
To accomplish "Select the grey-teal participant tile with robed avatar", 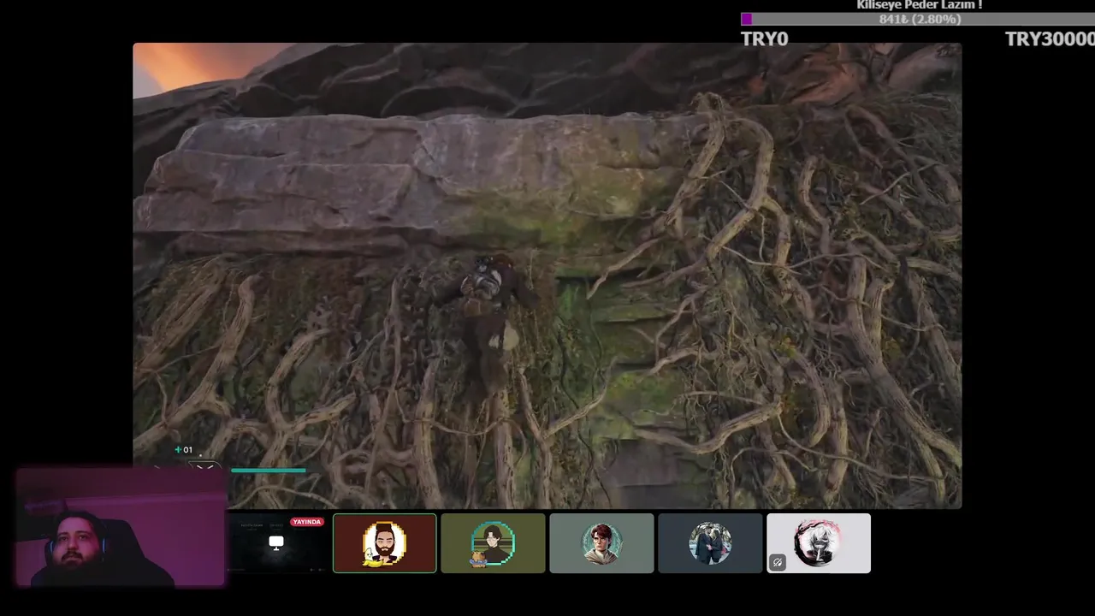I will click(x=601, y=543).
